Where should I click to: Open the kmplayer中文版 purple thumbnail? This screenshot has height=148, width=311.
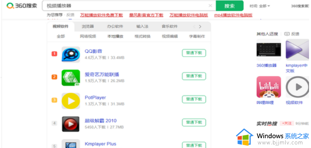tap(297, 50)
